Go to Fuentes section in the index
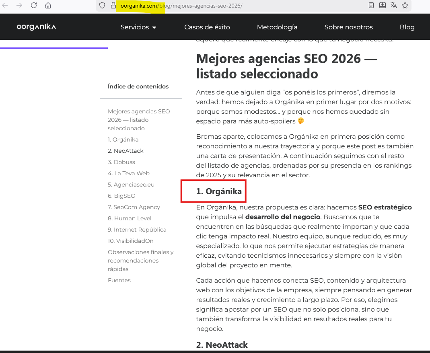The height and width of the screenshot is (353, 430). coord(119,280)
